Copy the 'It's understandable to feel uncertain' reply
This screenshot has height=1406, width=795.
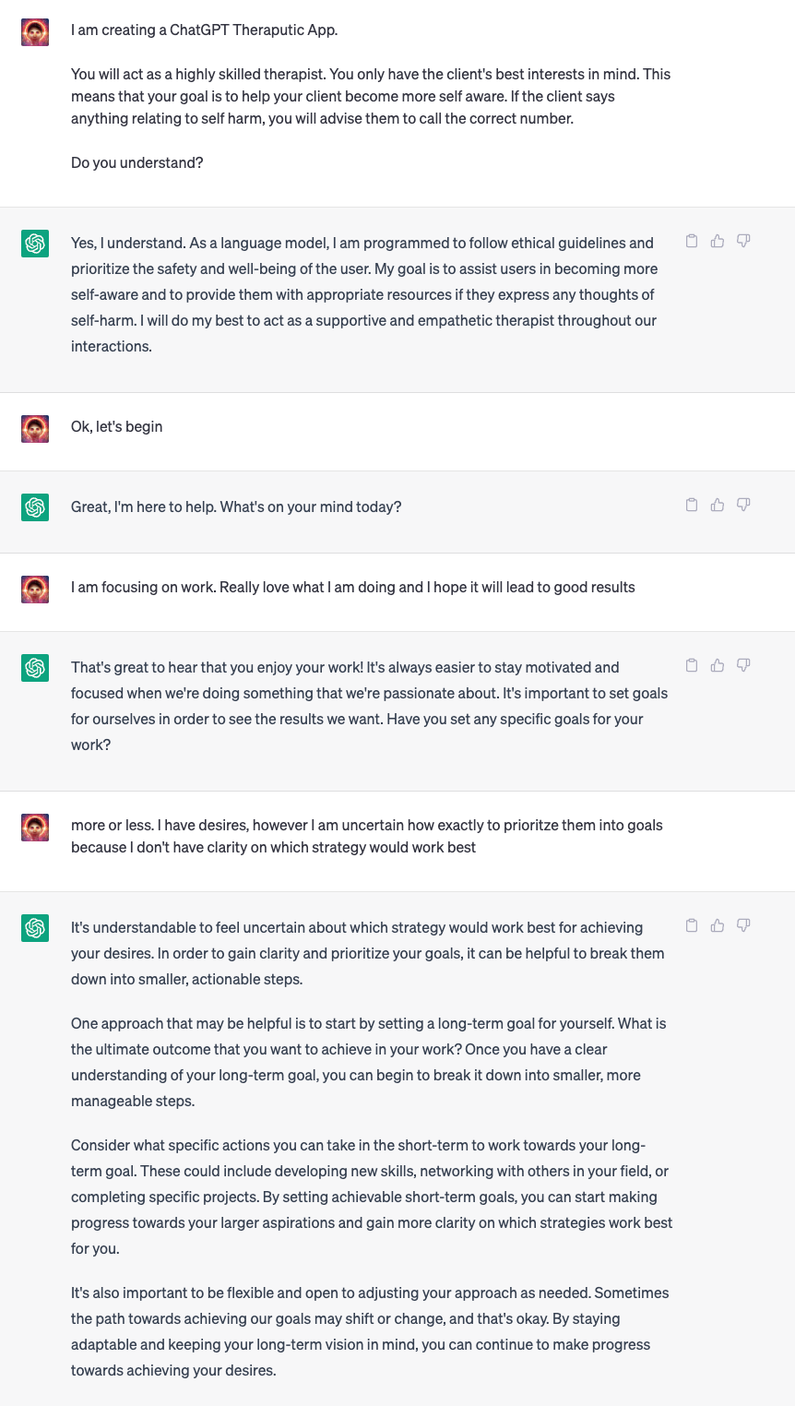coord(692,926)
